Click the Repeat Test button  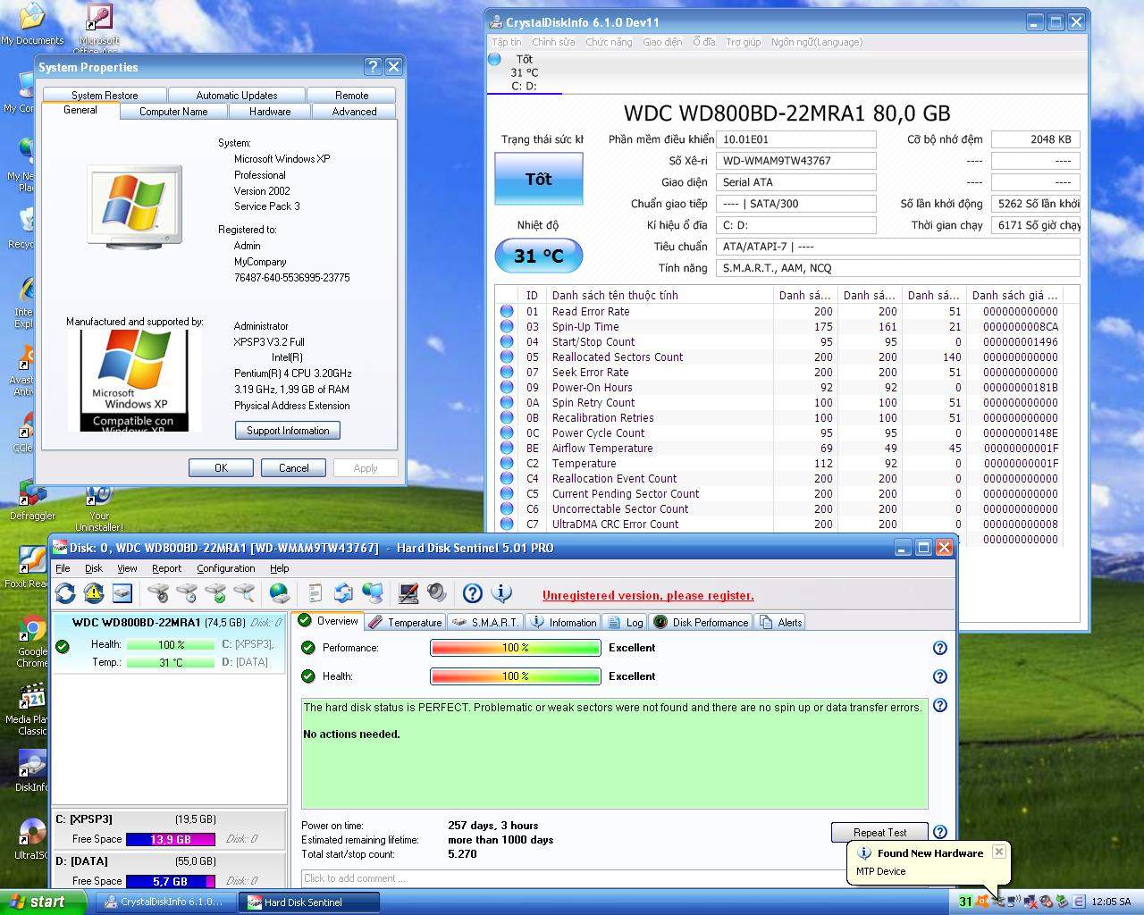(x=879, y=832)
